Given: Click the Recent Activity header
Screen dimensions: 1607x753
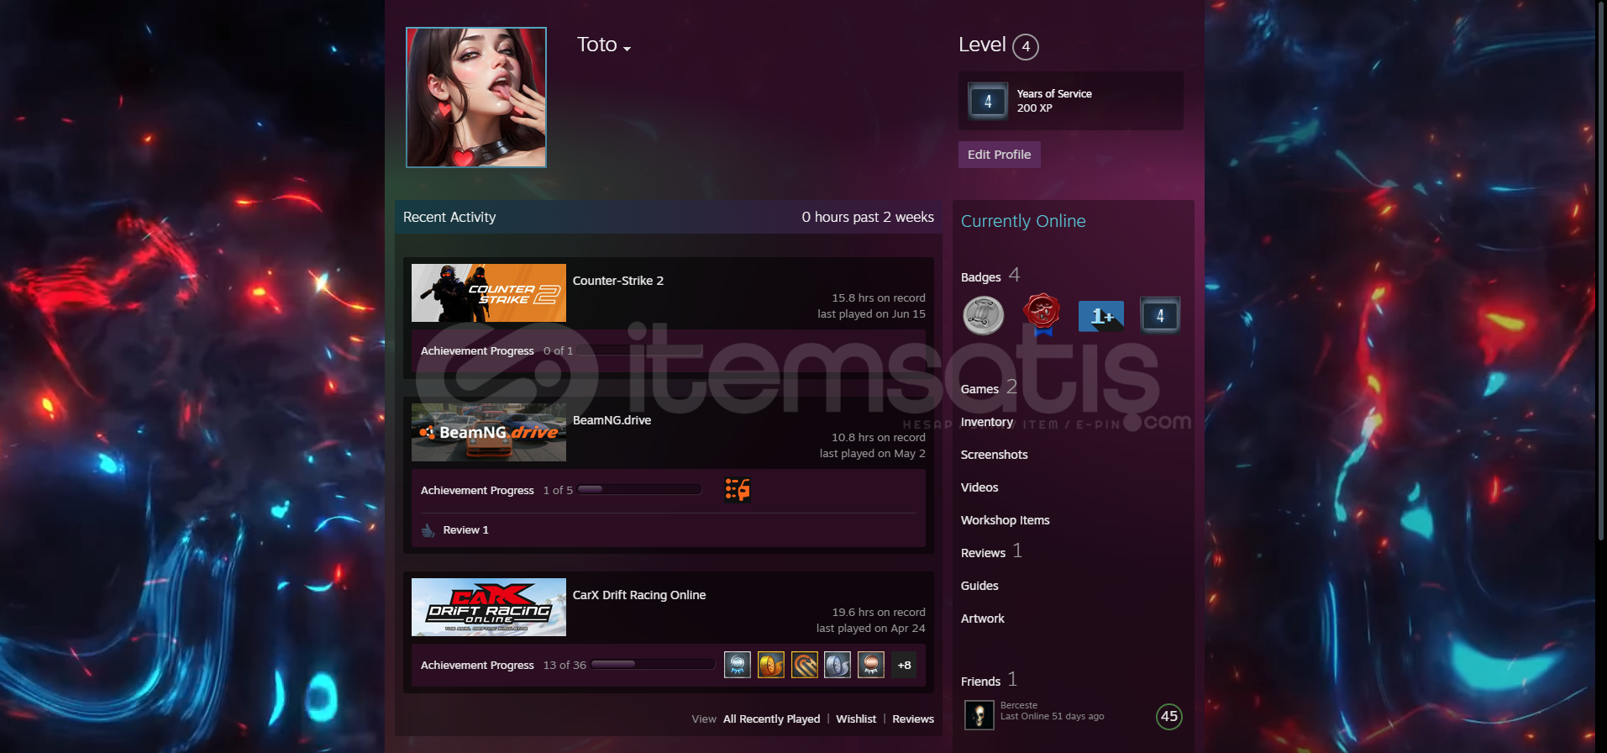Looking at the screenshot, I should (x=449, y=217).
